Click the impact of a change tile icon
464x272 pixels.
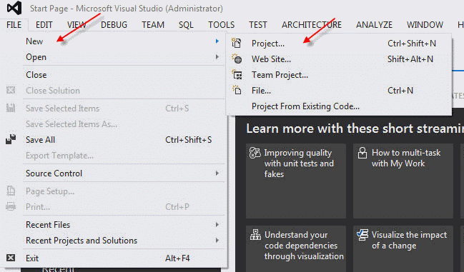[x=362, y=235]
